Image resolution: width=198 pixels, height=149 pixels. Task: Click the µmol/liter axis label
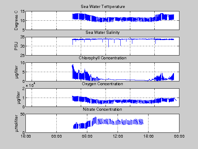point(16,123)
